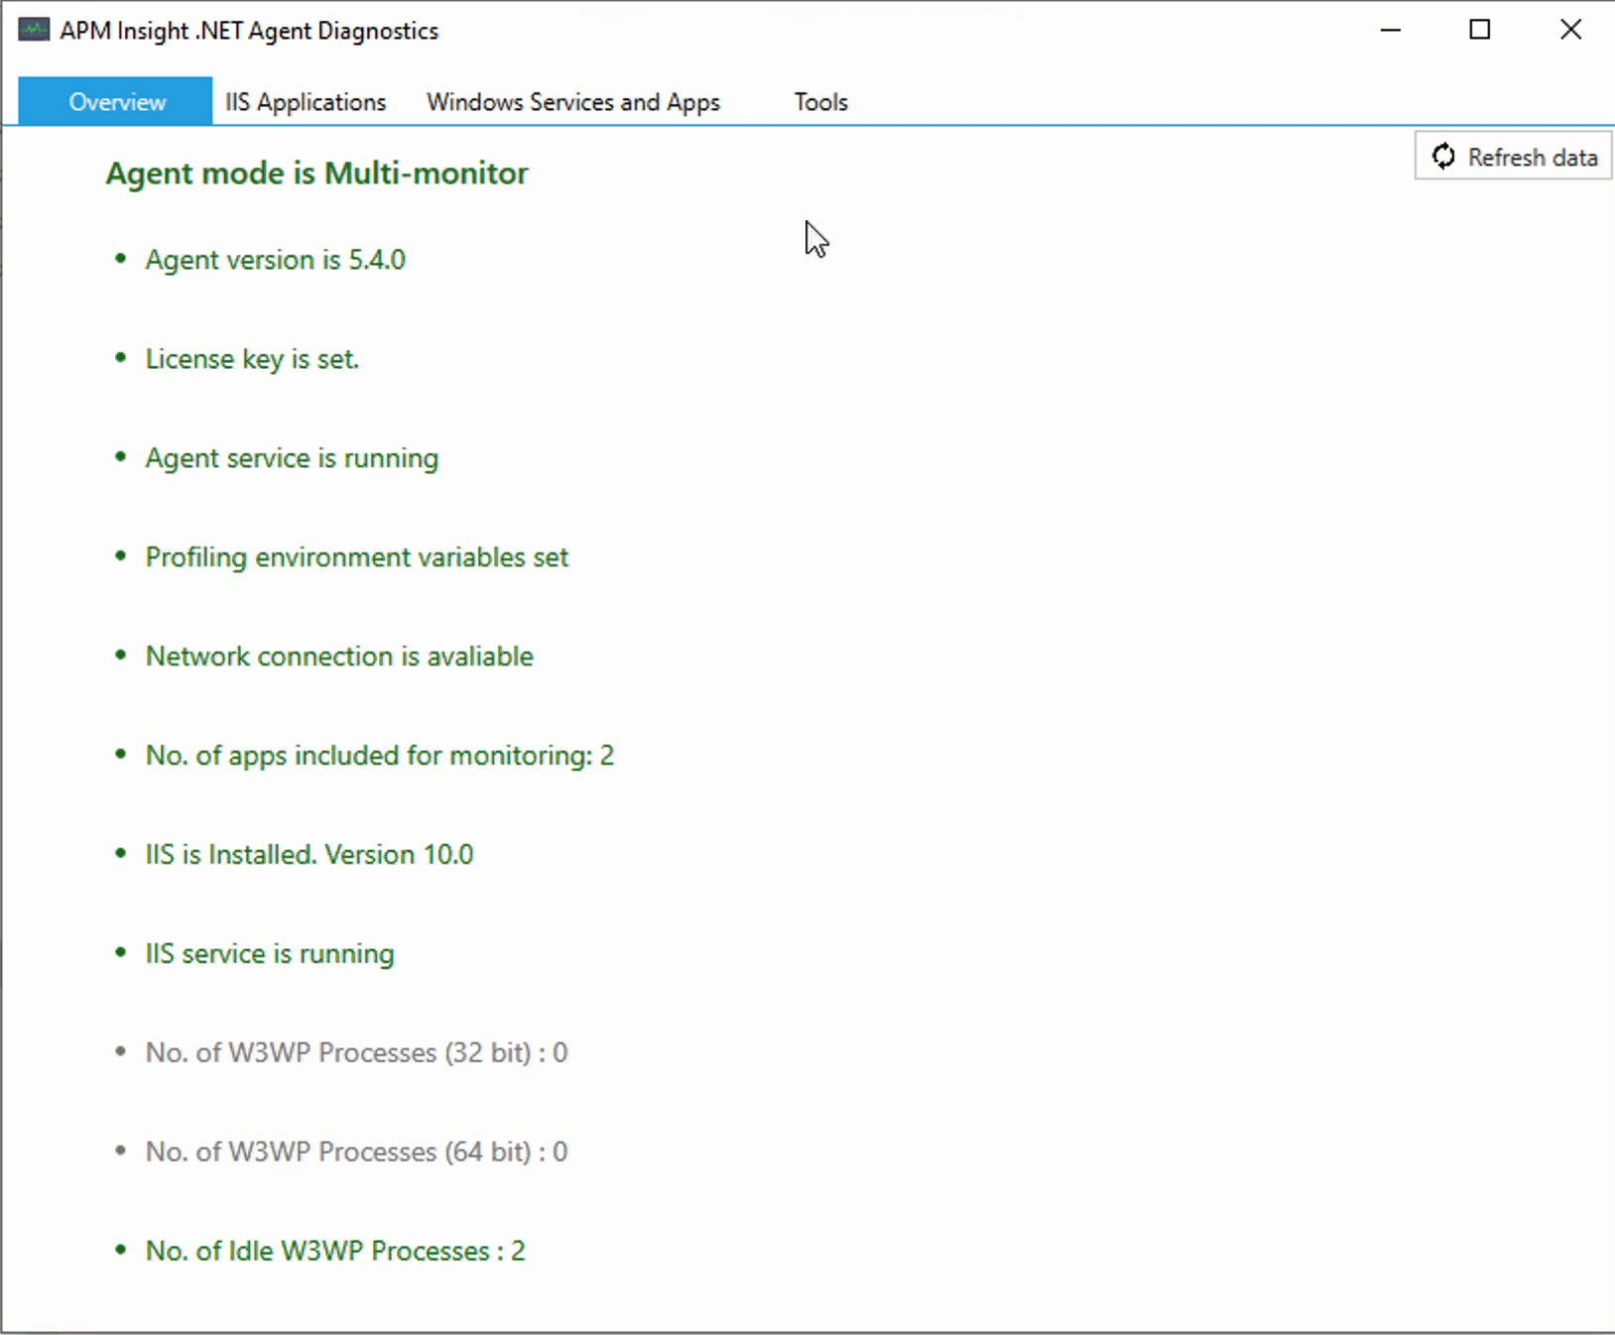Image resolution: width=1615 pixels, height=1335 pixels.
Task: Select the 'License key is set.' line
Action: pos(252,359)
